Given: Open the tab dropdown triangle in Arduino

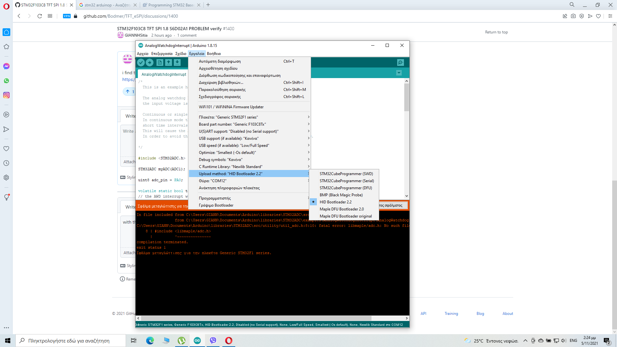Looking at the screenshot, I should [399, 73].
